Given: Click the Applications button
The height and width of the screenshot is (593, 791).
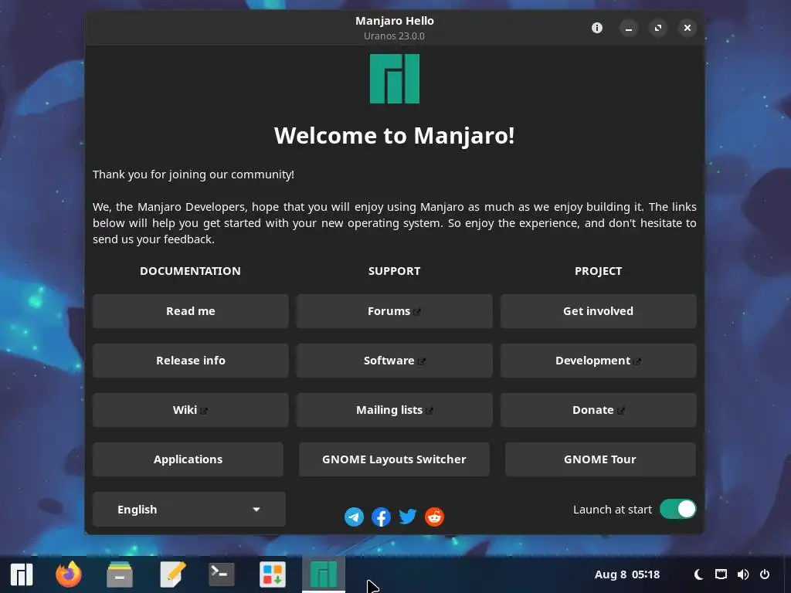Looking at the screenshot, I should [188, 459].
